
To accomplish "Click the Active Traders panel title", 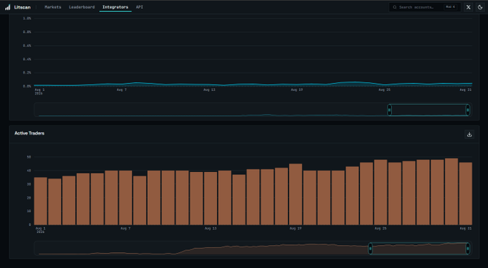I will click(x=29, y=133).
